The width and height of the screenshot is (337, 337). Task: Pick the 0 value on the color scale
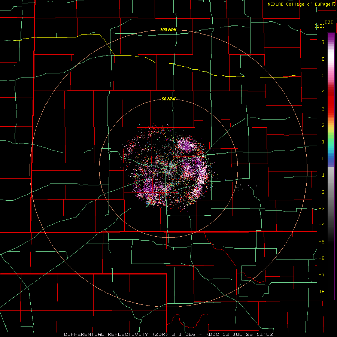(x=323, y=159)
